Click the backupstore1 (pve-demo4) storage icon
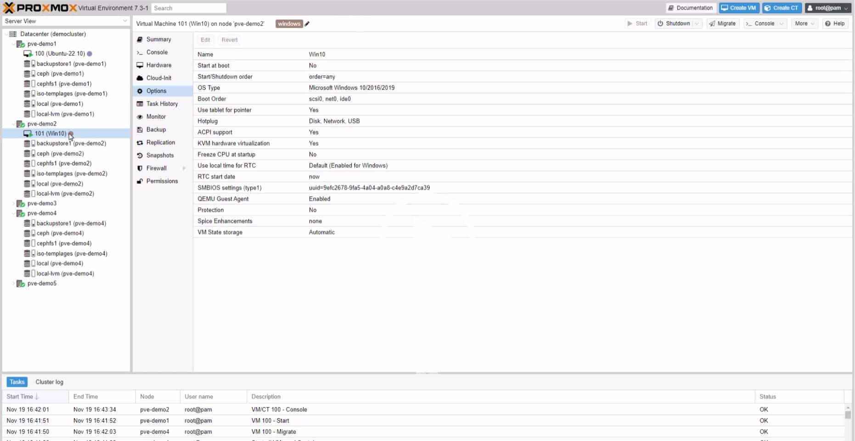Viewport: 855px width, 441px height. point(29,223)
